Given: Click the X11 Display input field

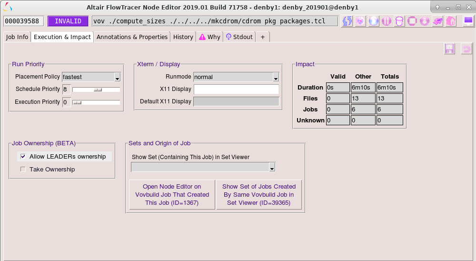Looking at the screenshot, I should tap(236, 90).
